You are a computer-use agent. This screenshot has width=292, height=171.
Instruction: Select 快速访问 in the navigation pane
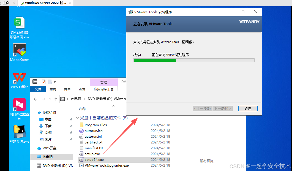(49, 113)
